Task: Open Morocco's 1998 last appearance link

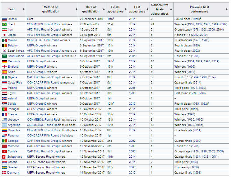Action: coord(132,146)
